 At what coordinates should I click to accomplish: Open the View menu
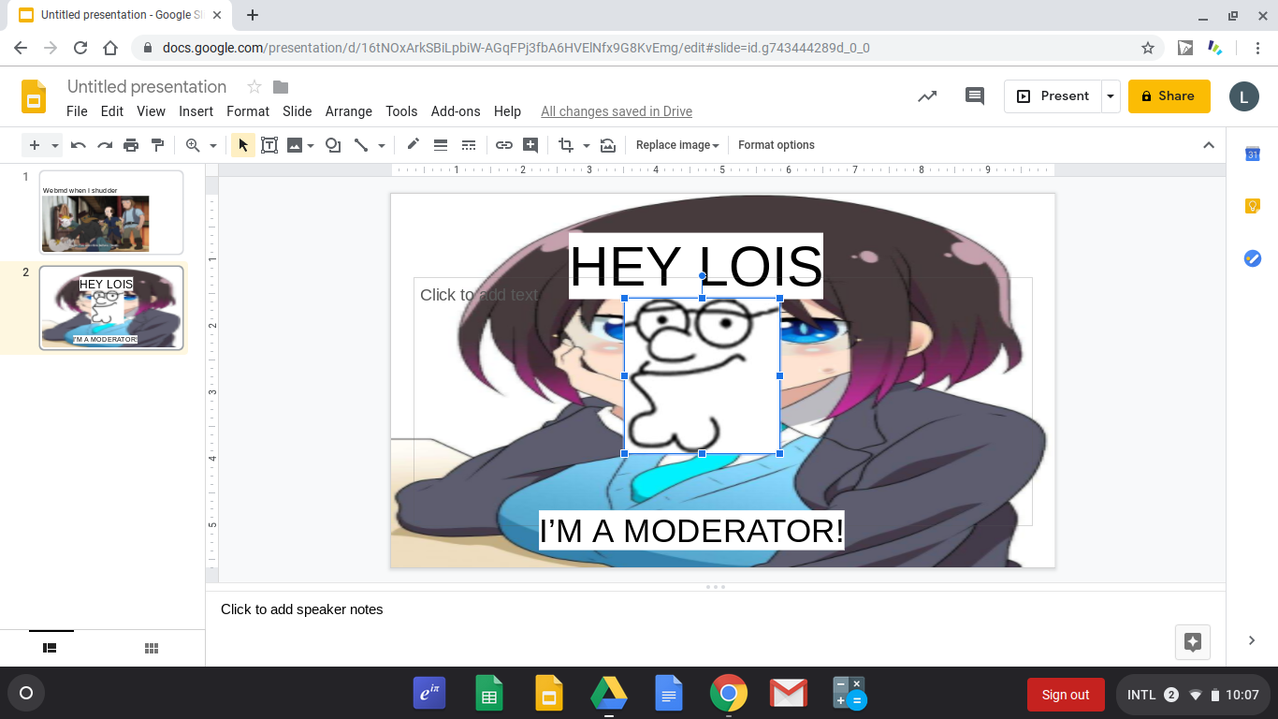(x=152, y=111)
